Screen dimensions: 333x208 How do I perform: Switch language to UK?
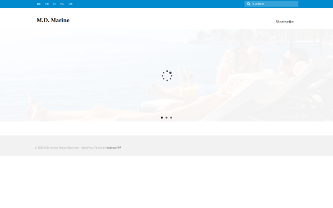point(70,4)
